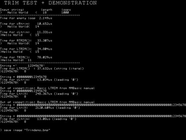The image size is (186, 140).
Task: Select the "Trimdemo.bmp" filename text
Action: [x=37, y=130]
